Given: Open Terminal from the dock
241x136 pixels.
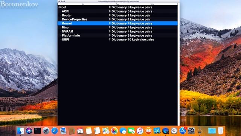Looking at the screenshot, I should pos(37,131).
